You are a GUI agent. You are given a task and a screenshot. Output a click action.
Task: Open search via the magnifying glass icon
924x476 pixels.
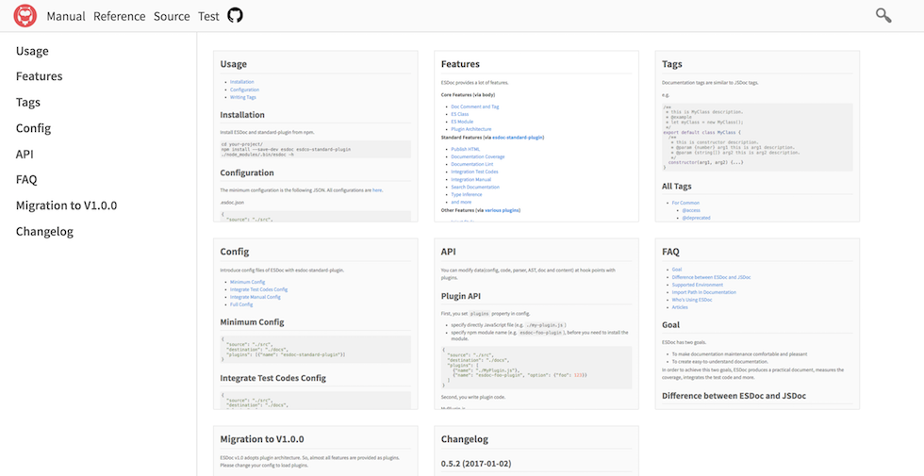point(883,16)
